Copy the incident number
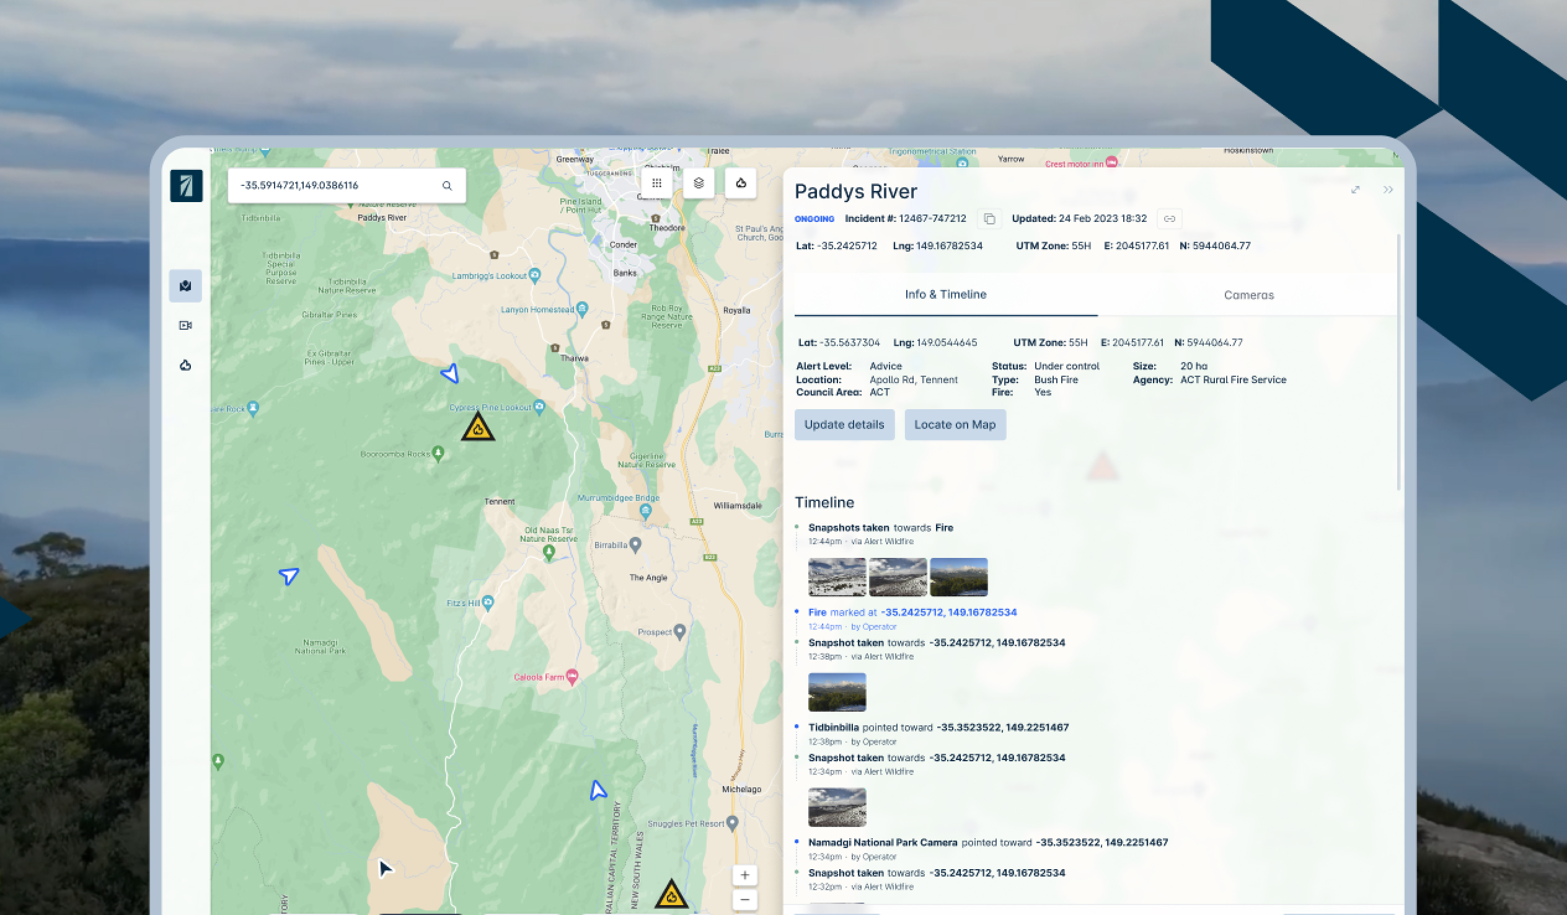The width and height of the screenshot is (1567, 915). tap(989, 219)
